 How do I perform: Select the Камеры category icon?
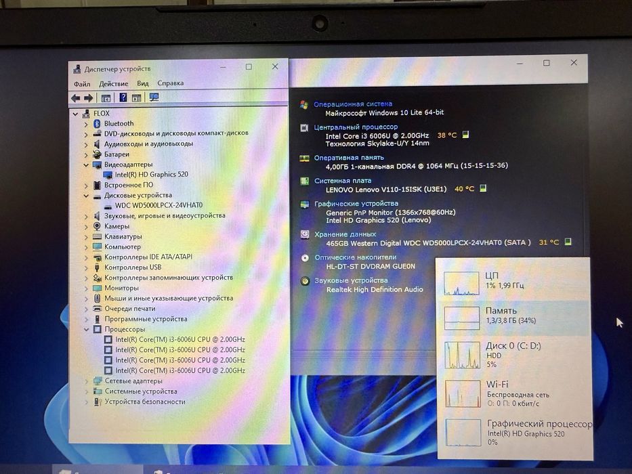(97, 226)
